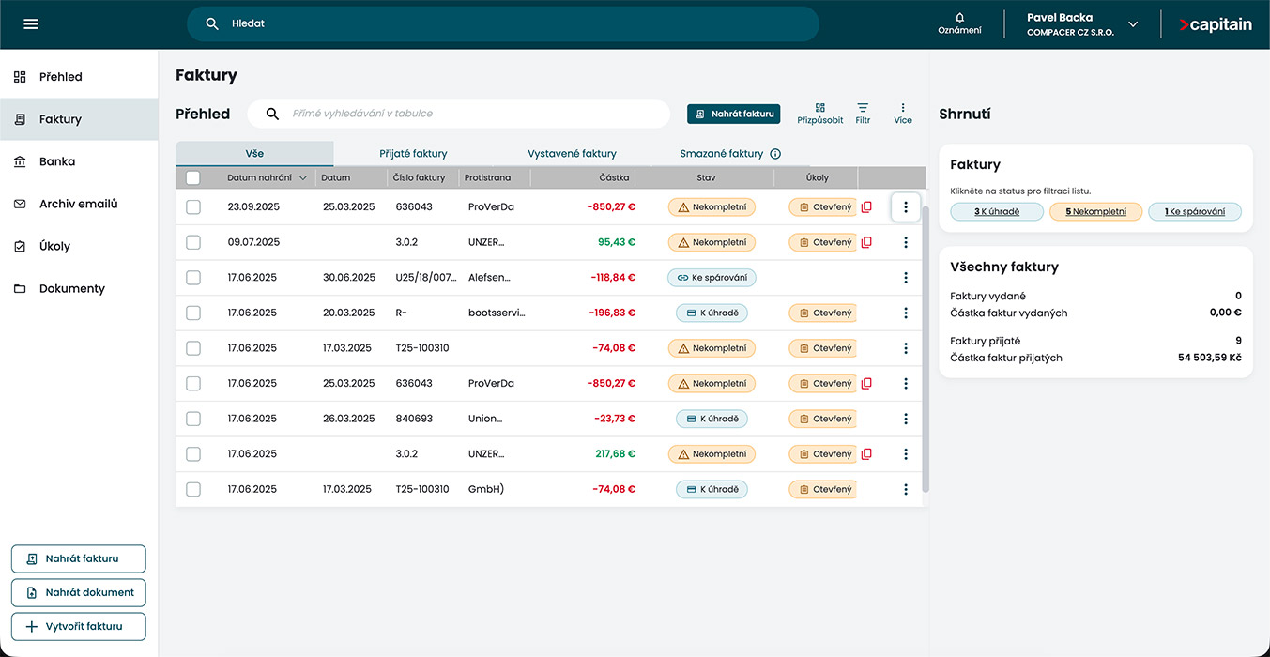Expand the Pavel Backa account dropdown
1270x657 pixels.
1133,24
